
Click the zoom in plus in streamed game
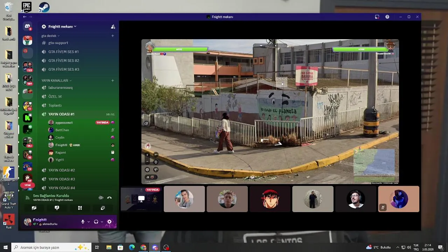tap(147, 154)
